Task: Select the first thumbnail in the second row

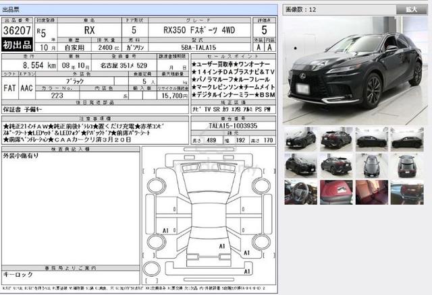Action: [300, 166]
